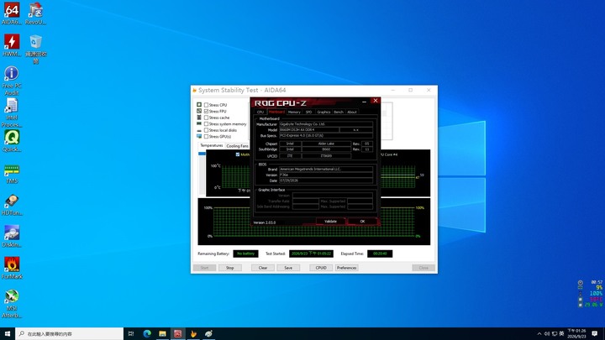Screen dimensions: 605x340
Task: Select the Mainboard tab in CPU-Z
Action: coord(276,112)
